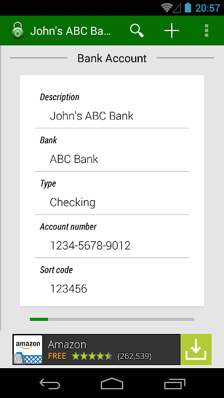The width and height of the screenshot is (224, 398).
Task: Select the ABC Bank field value
Action: click(x=74, y=159)
